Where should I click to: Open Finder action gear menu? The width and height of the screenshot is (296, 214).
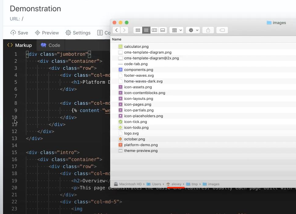tap(193, 30)
